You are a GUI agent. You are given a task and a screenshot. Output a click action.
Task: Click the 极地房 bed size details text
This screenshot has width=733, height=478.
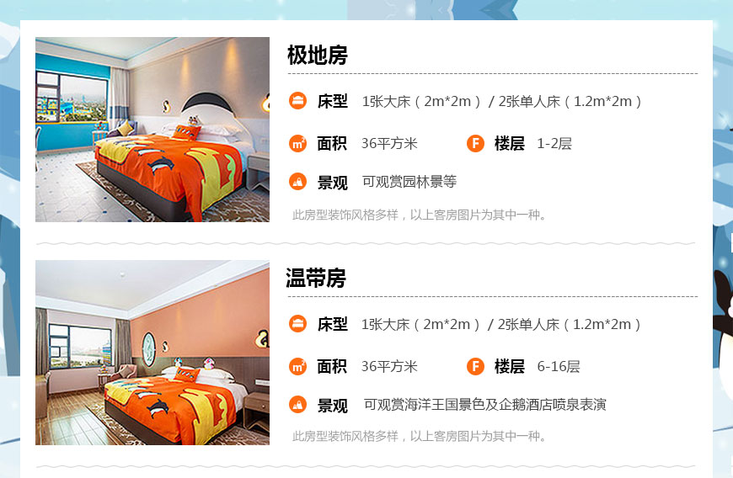tap(501, 101)
